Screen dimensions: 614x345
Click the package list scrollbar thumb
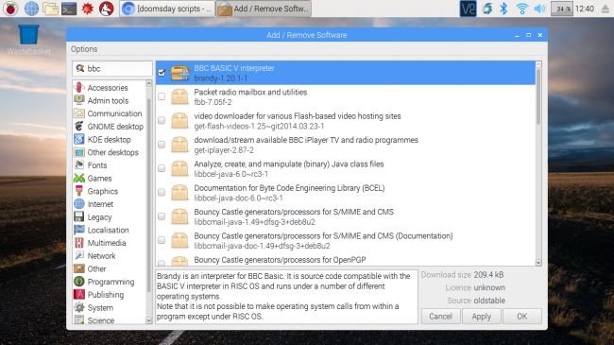[538, 96]
